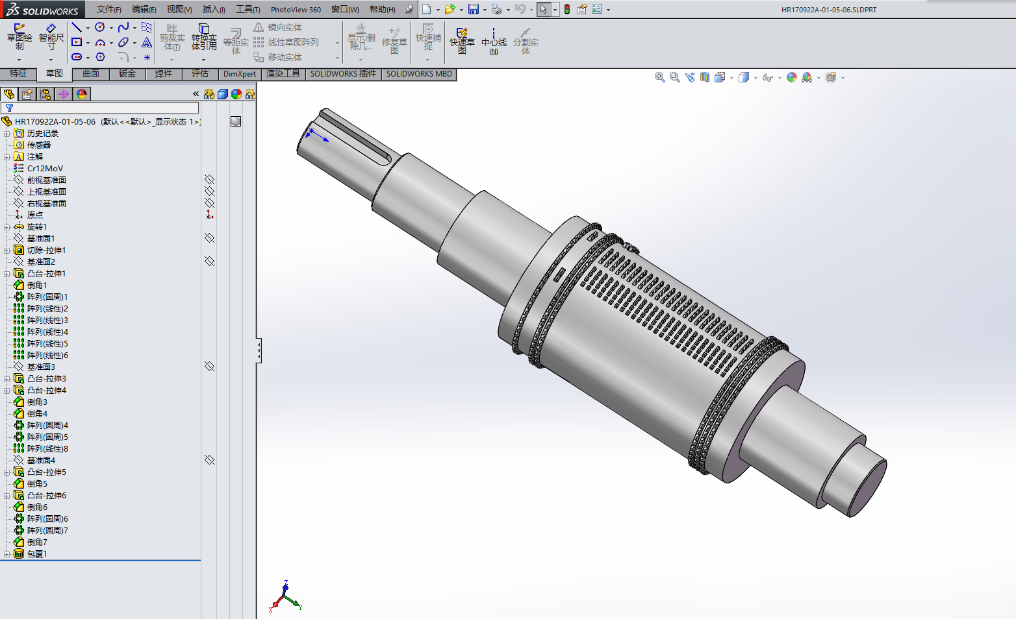The height and width of the screenshot is (619, 1016).
Task: Click the Print icon
Action: (x=496, y=9)
